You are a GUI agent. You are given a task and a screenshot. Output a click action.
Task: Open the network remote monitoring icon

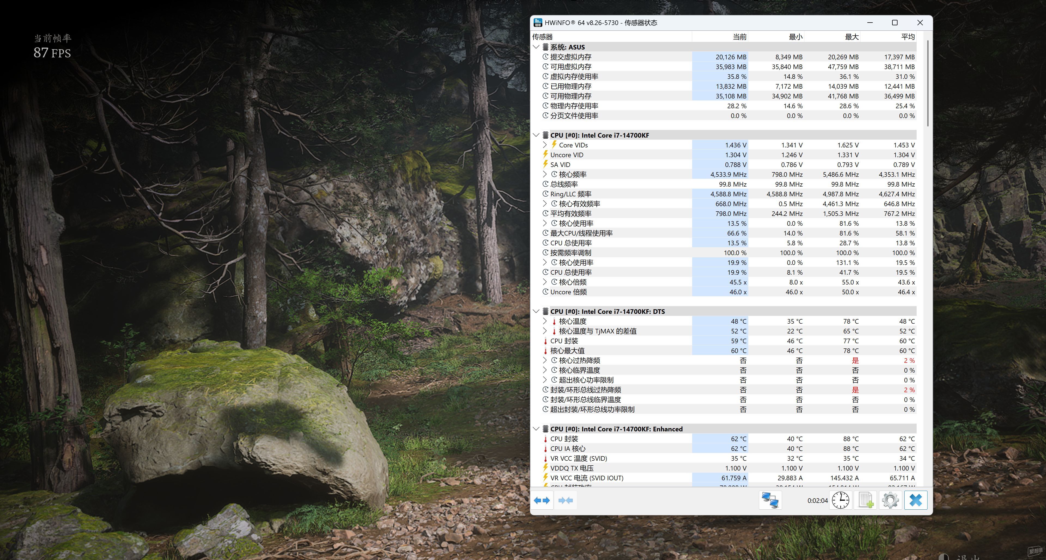tap(770, 500)
